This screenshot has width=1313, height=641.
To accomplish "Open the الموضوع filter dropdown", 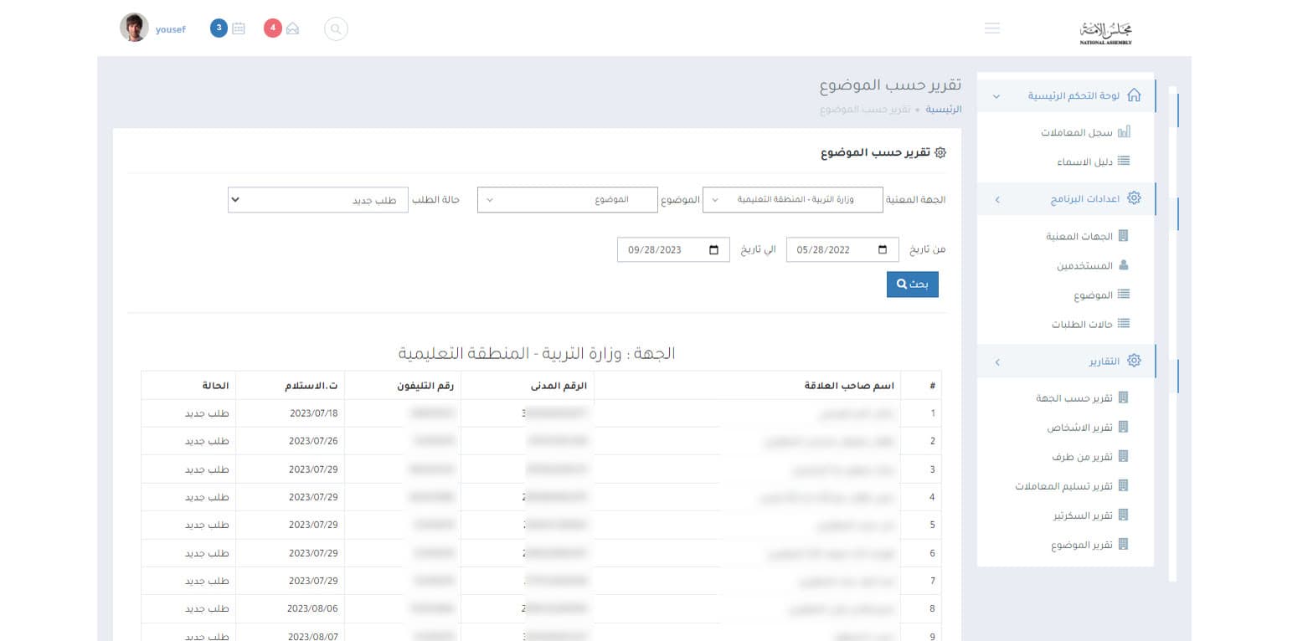I will [x=567, y=200].
